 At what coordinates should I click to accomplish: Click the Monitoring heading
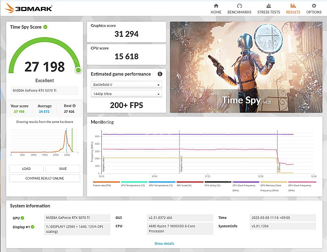(x=102, y=122)
